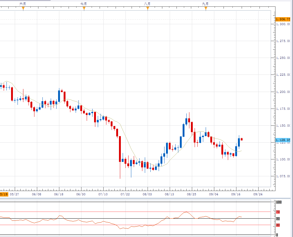Click the oscillator peak touching the 70 line
The height and width of the screenshot is (237, 293).
coord(186,212)
